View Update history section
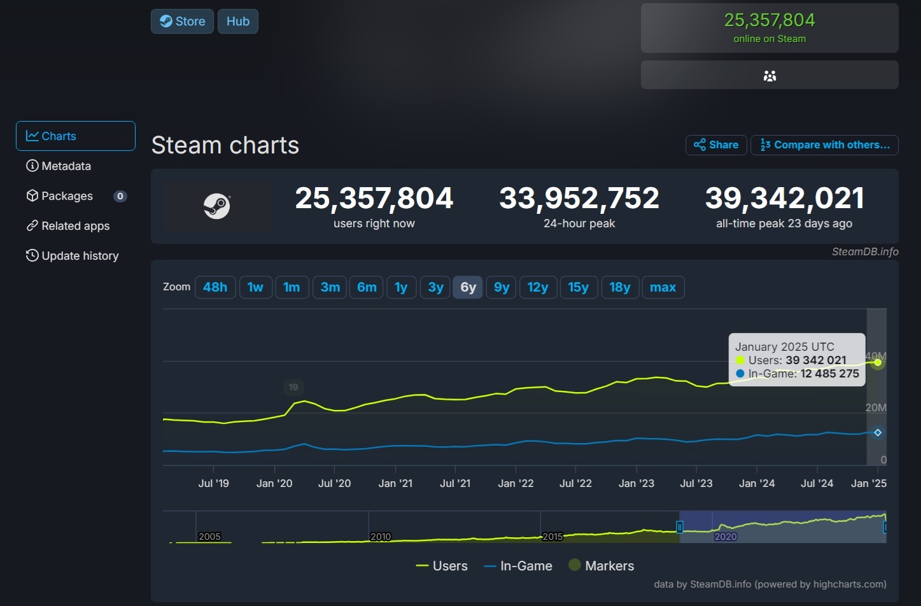This screenshot has width=921, height=606. coord(80,256)
